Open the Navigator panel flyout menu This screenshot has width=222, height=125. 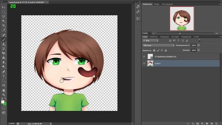[x=221, y=4]
